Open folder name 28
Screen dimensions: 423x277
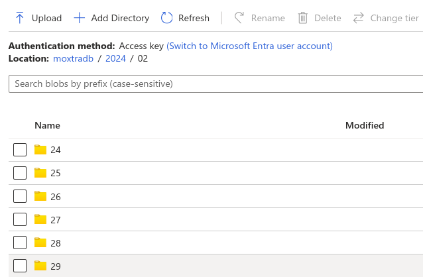[56, 243]
